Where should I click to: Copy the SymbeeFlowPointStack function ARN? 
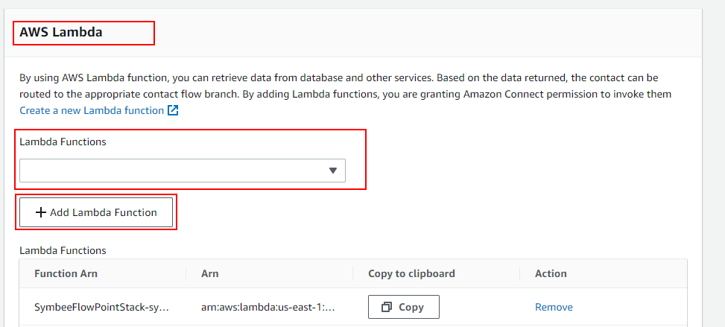tap(404, 307)
